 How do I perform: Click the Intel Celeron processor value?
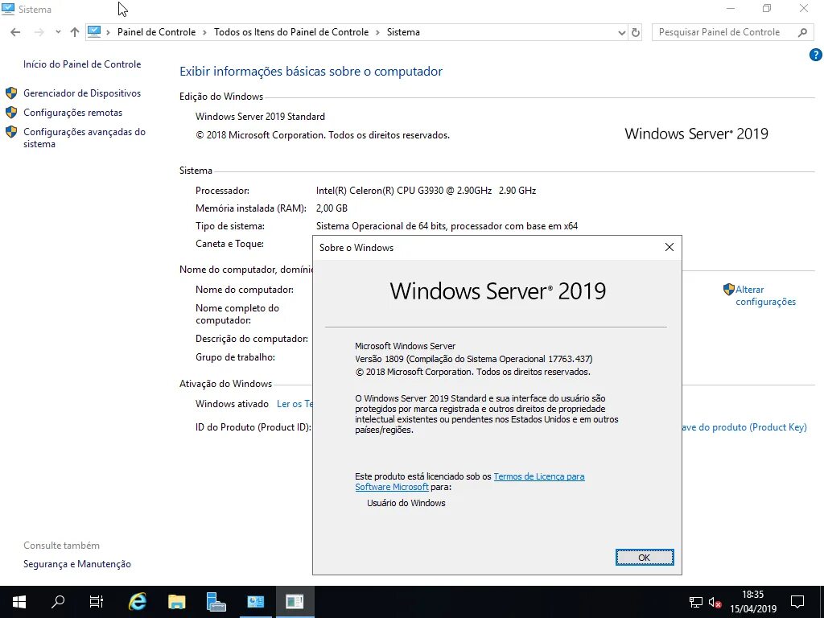tap(426, 191)
